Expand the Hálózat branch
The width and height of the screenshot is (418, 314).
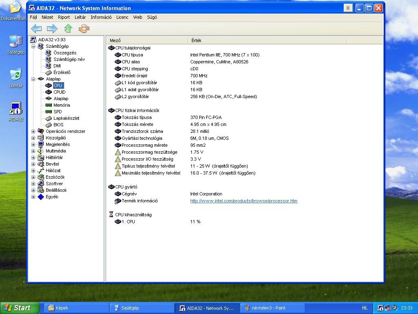[x=33, y=170]
